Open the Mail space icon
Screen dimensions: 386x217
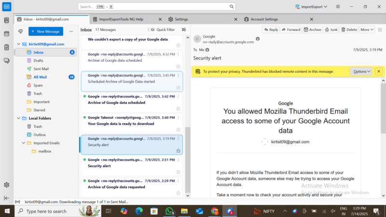click(7, 7)
